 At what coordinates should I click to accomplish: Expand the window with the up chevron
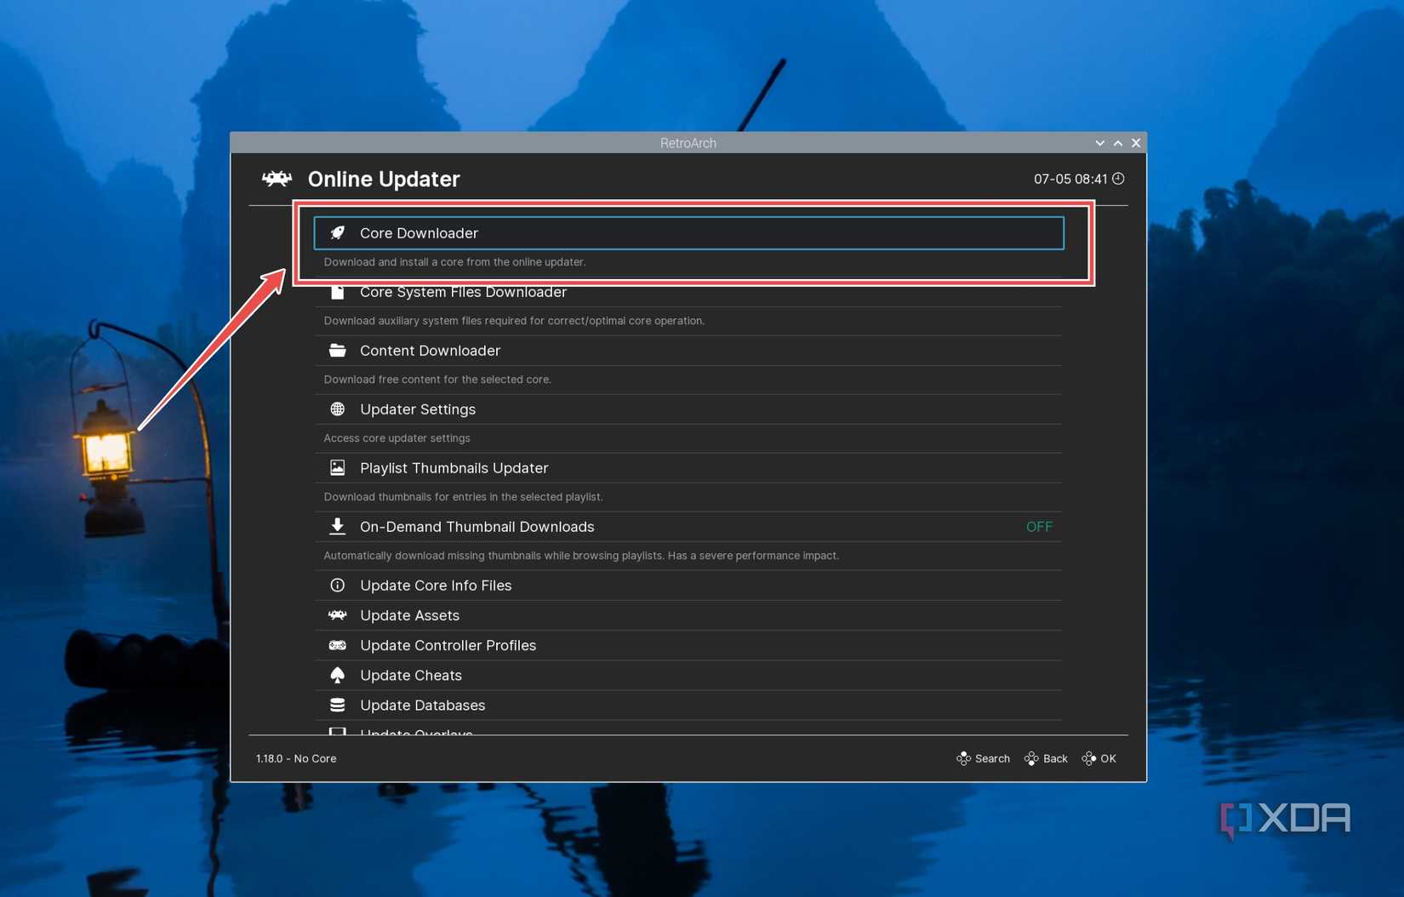pos(1118,143)
